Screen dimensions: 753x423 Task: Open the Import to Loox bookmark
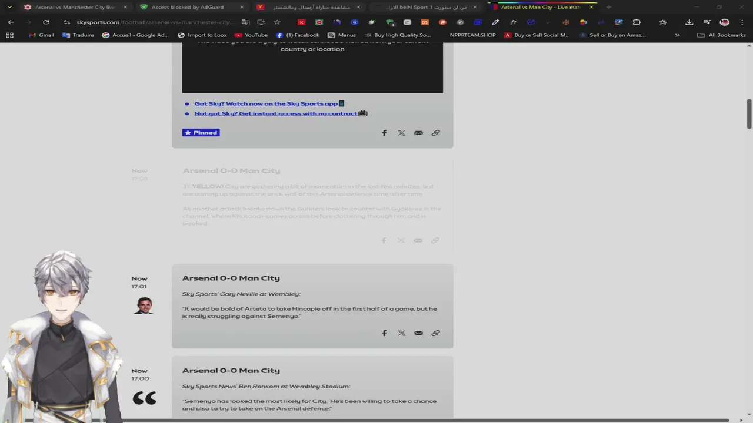[x=202, y=35]
